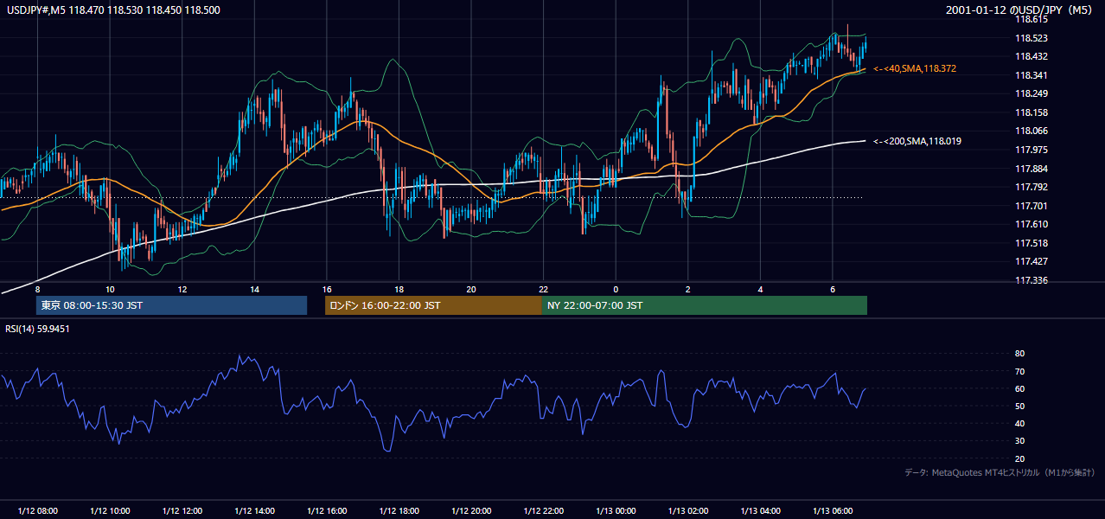Click the RSI(14) 59.9451 indicator label
This screenshot has width=1105, height=519.
click(x=37, y=329)
